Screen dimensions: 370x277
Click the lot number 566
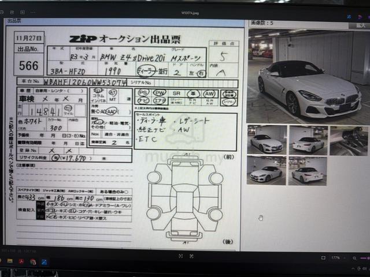click(28, 65)
